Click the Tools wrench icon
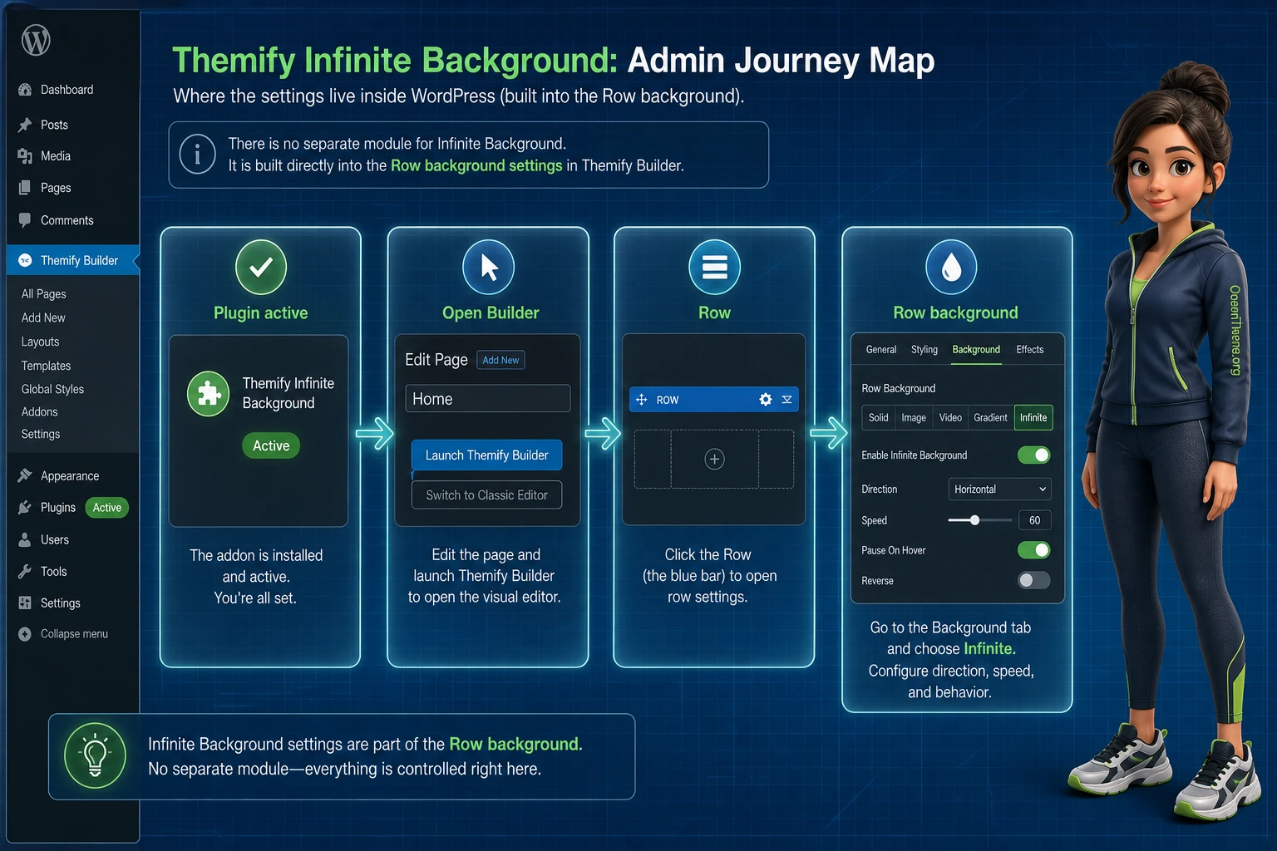 (25, 571)
